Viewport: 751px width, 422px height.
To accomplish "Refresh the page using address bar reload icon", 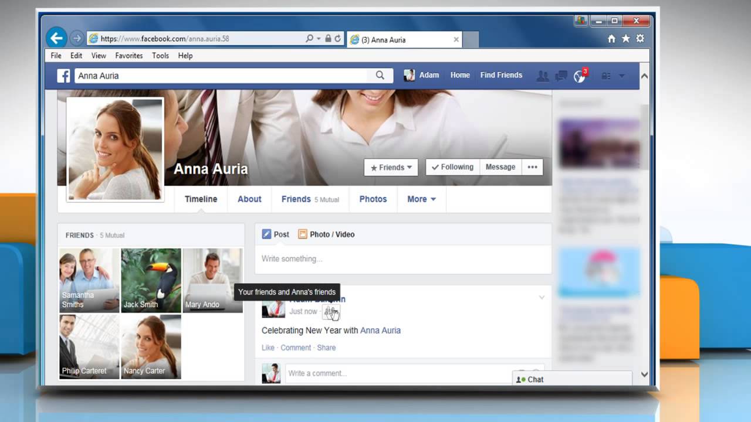I will 337,39.
